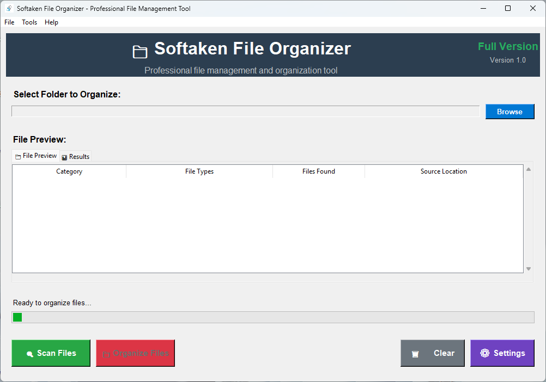Click the Source Location column header
The height and width of the screenshot is (382, 546).
[x=444, y=171]
